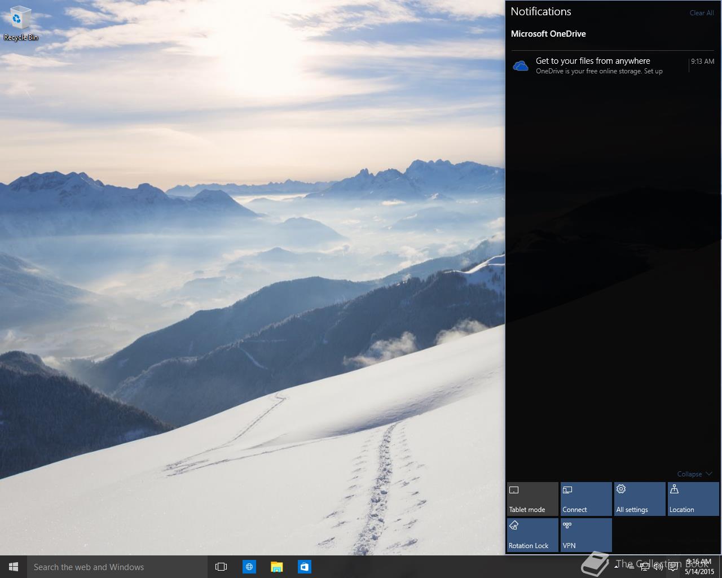Open the volume speaker tray icon
722x578 pixels.
(658, 566)
